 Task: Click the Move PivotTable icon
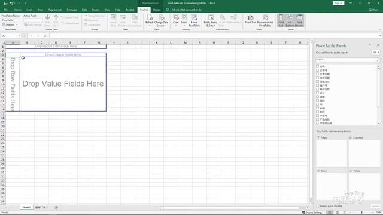point(194,20)
